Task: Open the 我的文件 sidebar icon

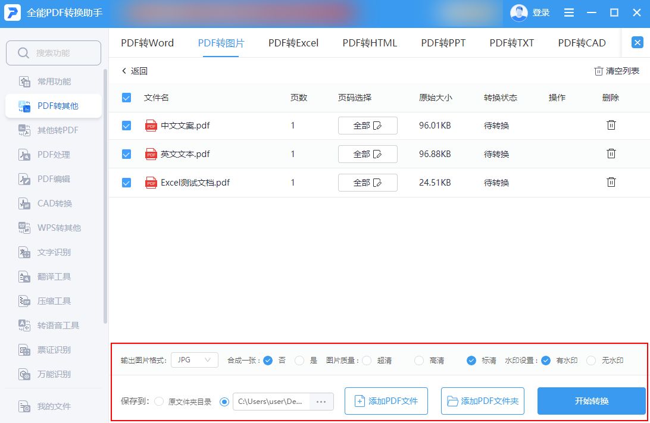Action: click(x=24, y=406)
